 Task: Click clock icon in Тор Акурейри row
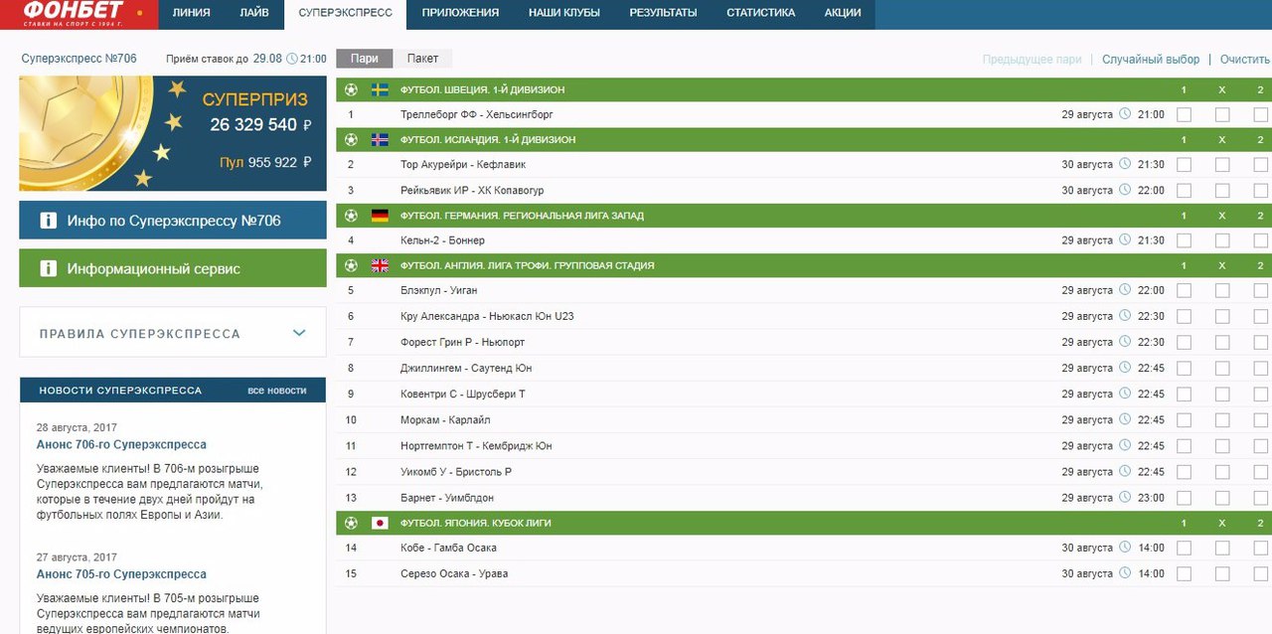pyautogui.click(x=1125, y=164)
